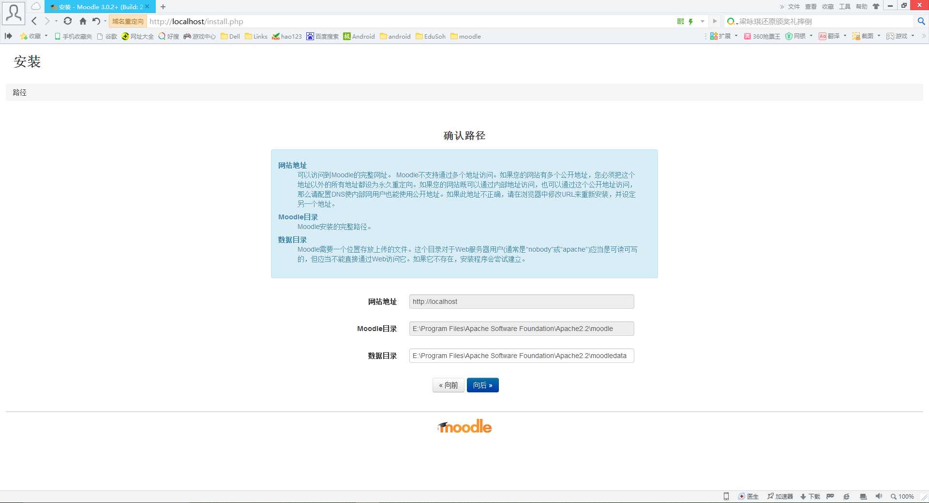Open the 网银 online banking plugin
929x503 pixels.
pyautogui.click(x=795, y=36)
